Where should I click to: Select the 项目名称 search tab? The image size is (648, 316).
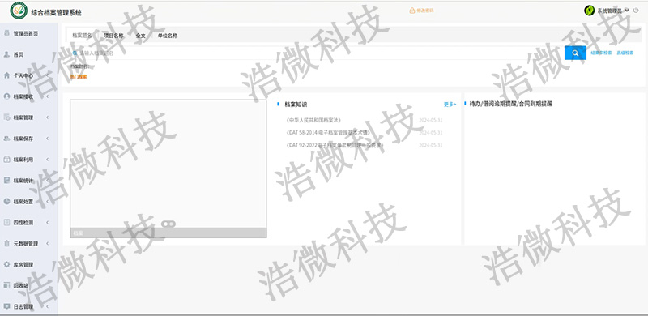(x=113, y=36)
